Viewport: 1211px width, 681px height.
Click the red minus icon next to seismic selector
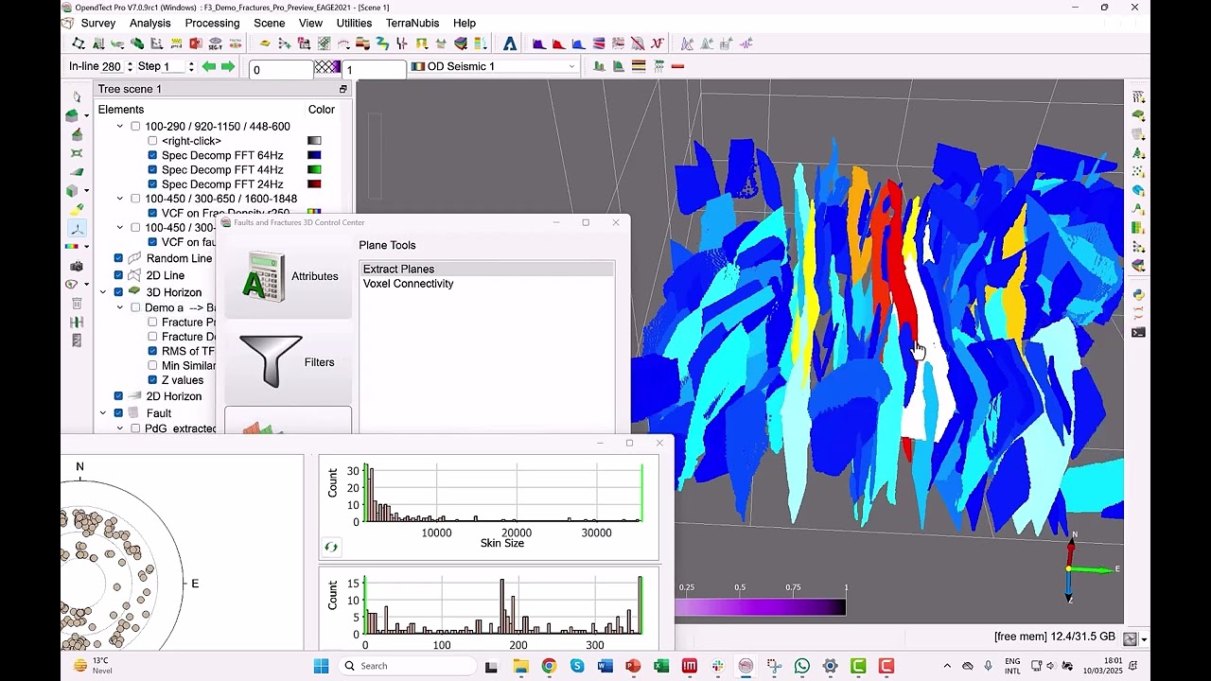pyautogui.click(x=677, y=66)
